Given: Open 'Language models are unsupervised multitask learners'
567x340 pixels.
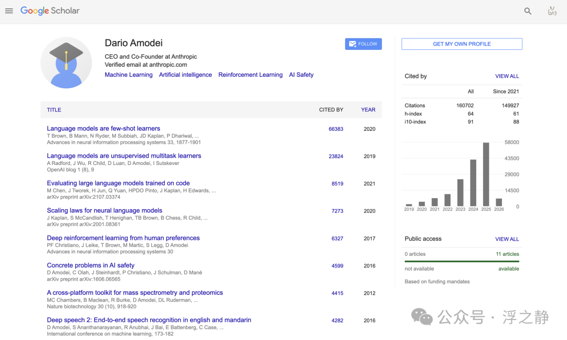Looking at the screenshot, I should 124,156.
